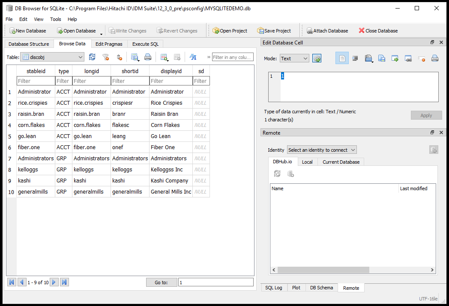
Task: Switch to the Execute SQL tab
Action: pyautogui.click(x=145, y=44)
